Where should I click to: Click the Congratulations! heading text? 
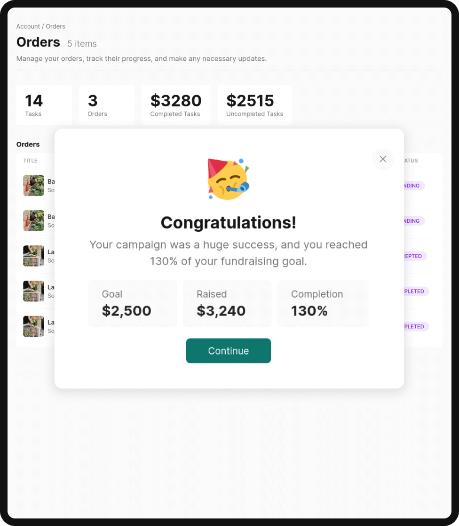click(229, 223)
